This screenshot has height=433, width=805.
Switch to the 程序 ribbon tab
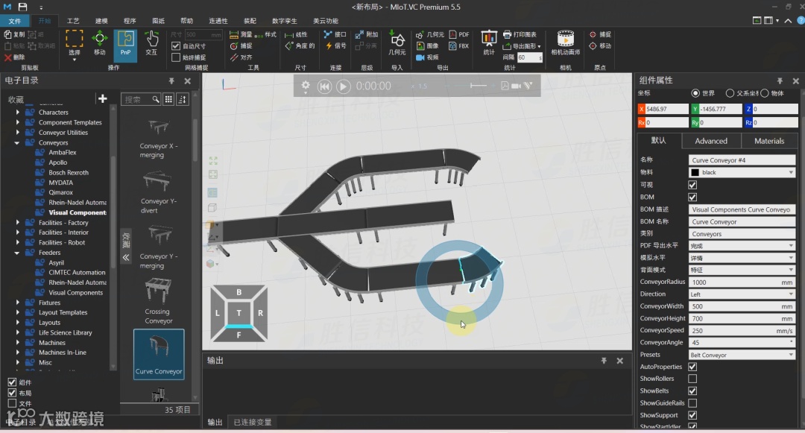(x=130, y=21)
